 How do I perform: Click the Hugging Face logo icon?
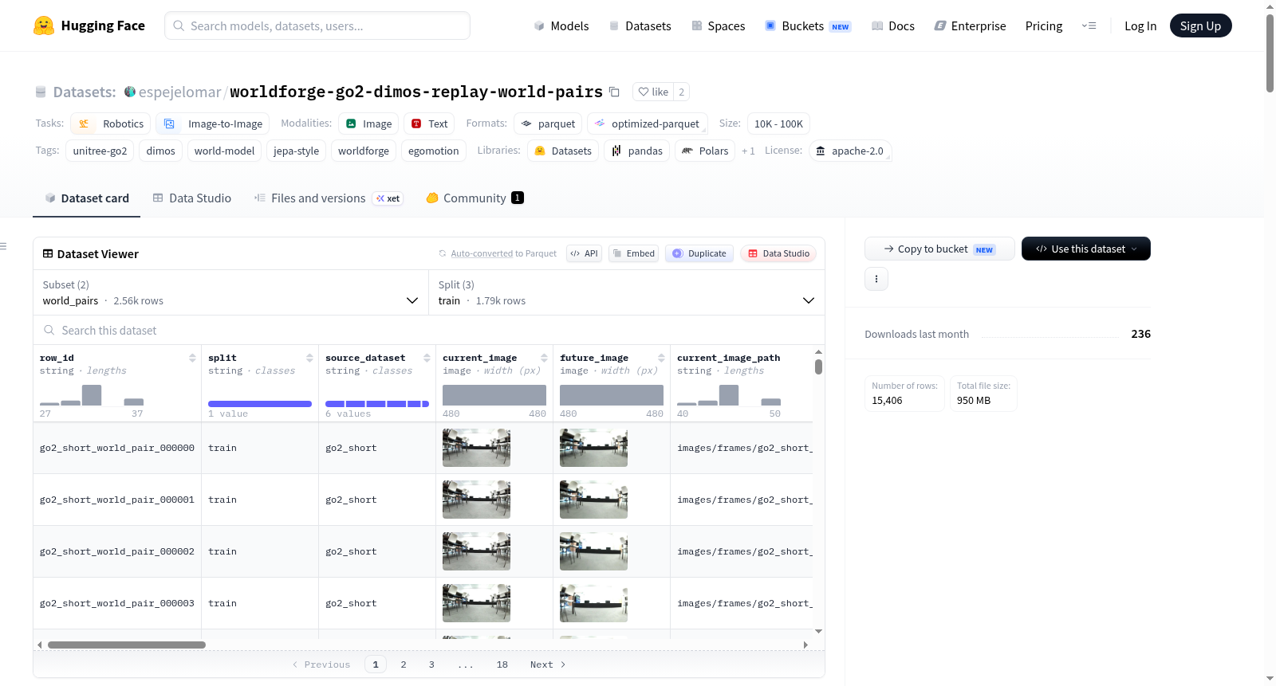[44, 25]
